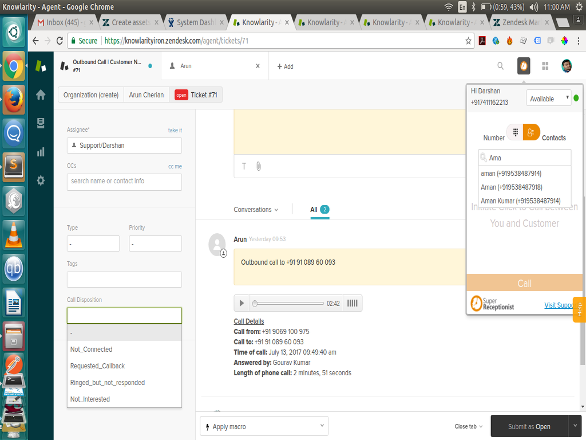Click the CCs search input field
This screenshot has width=586, height=440.
(124, 182)
